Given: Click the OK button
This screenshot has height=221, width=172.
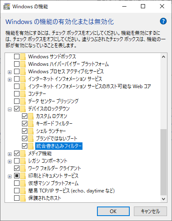Looking at the screenshot, I should coord(113,211).
